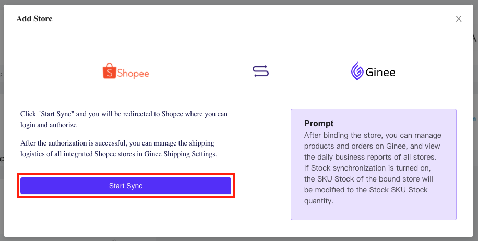The height and width of the screenshot is (241, 478).
Task: Click the 'authorization is successful' paragraph
Action: (x=119, y=149)
